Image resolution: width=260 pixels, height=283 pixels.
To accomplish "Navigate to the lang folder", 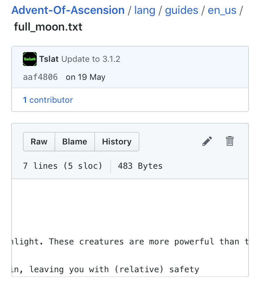I will (x=145, y=10).
